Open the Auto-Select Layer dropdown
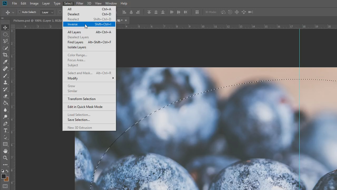Image resolution: width=337 pixels, height=190 pixels. coord(47,12)
